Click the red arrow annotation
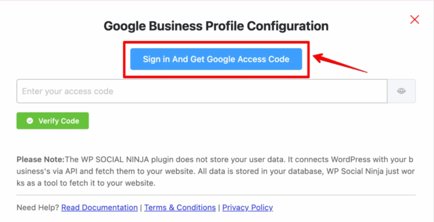The height and width of the screenshot is (222, 434). coord(339,63)
